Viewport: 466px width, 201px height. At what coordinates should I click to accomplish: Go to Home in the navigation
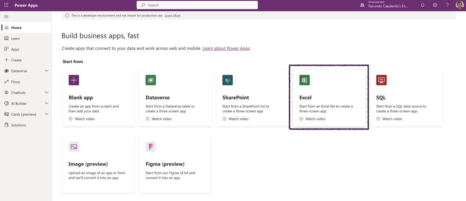click(x=26, y=28)
